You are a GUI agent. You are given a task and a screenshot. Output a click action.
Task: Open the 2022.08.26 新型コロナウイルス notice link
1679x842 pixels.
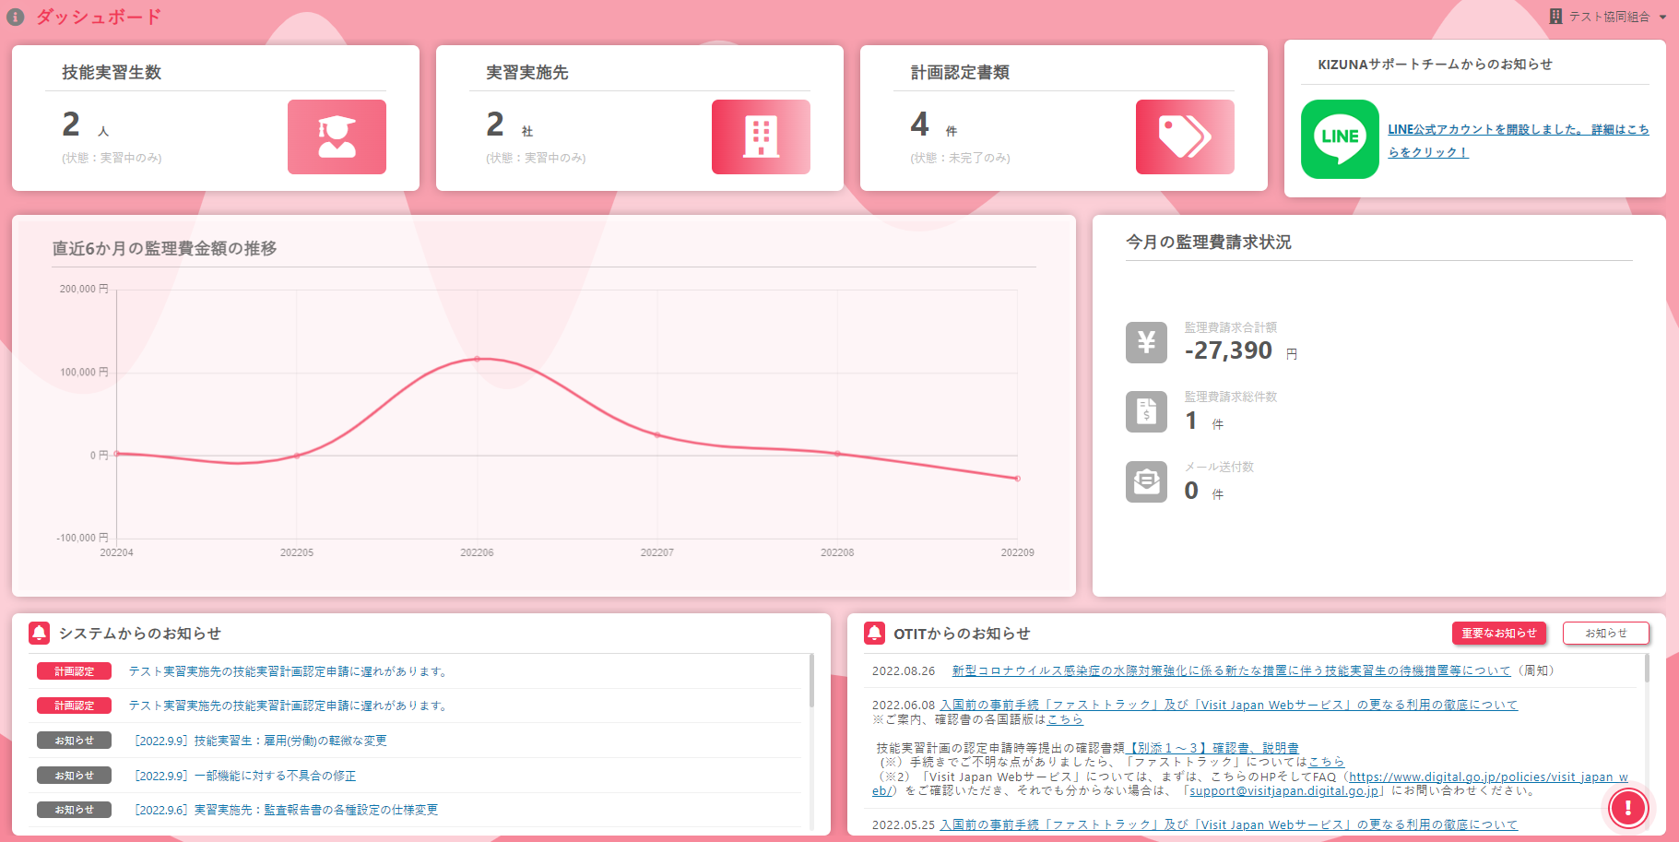tap(1231, 670)
